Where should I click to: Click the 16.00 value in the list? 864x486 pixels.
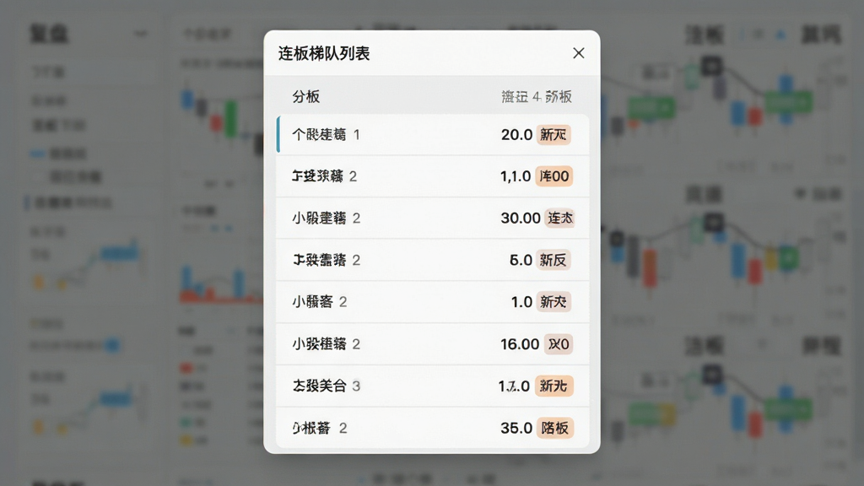point(520,344)
